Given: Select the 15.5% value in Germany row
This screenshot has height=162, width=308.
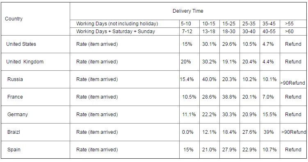Looking at the screenshot, I should pos(270,115).
